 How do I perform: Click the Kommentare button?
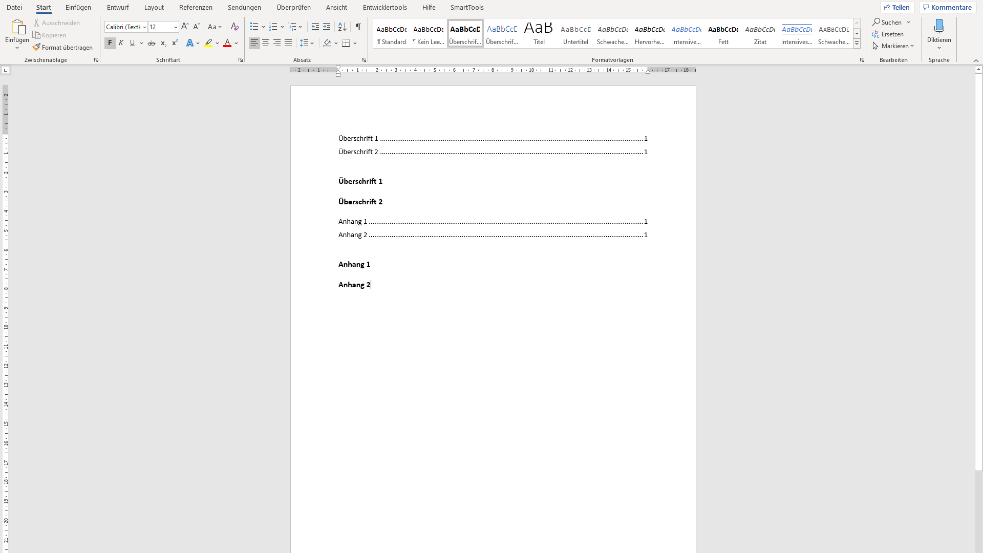(x=948, y=7)
